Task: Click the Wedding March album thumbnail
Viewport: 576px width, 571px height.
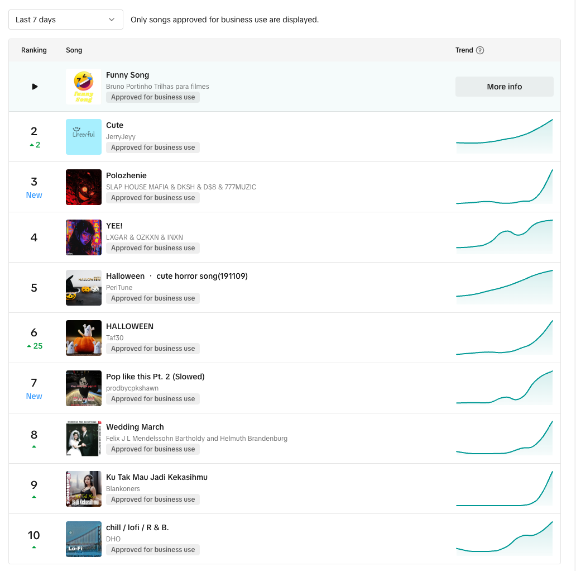Action: tap(84, 439)
